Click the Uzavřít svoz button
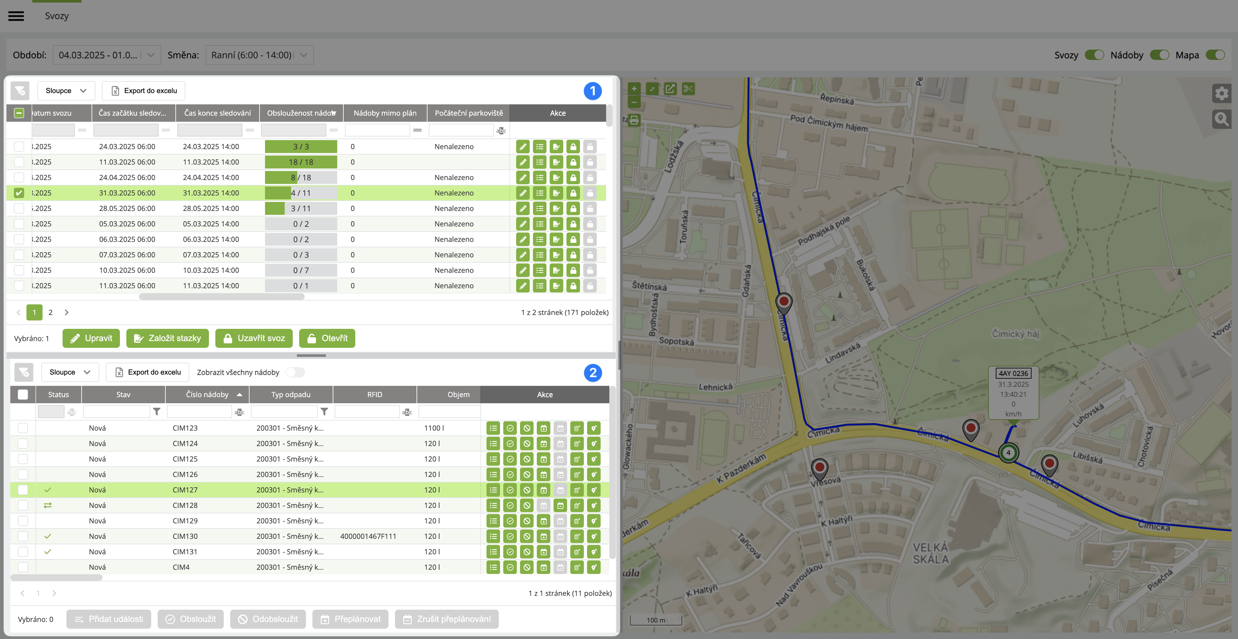1238x639 pixels. pyautogui.click(x=254, y=339)
